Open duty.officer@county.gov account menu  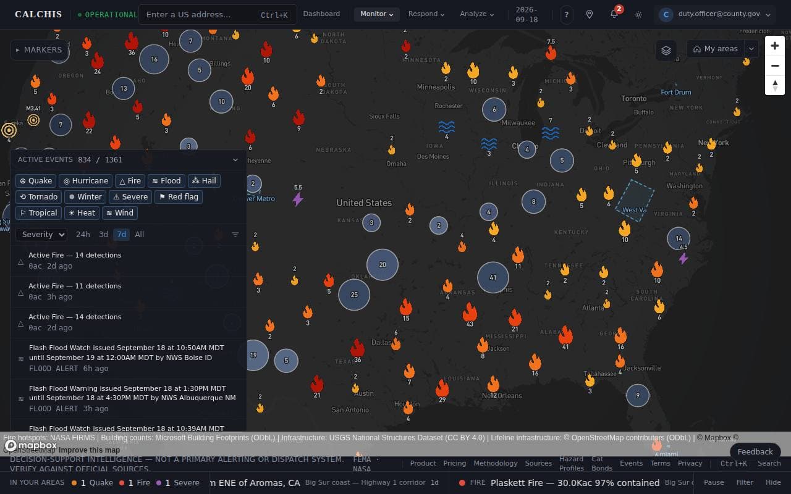(x=714, y=14)
